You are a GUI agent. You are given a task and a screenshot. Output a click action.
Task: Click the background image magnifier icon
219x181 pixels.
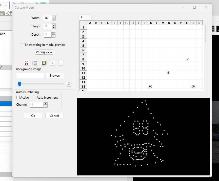pos(69,84)
